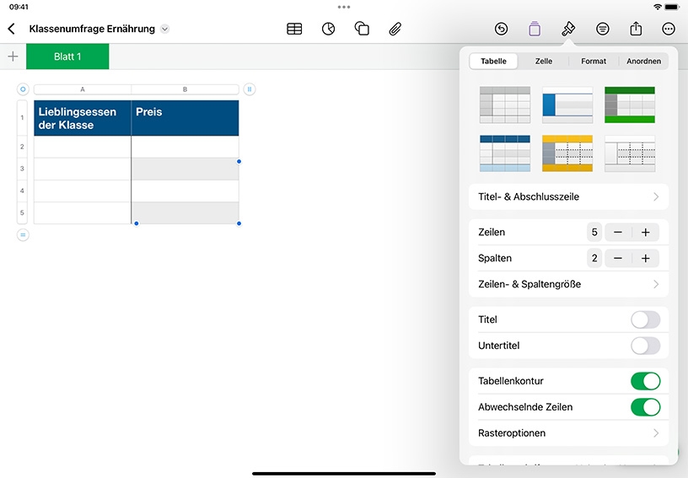Increase Zeilen count with plus
The height and width of the screenshot is (478, 688).
point(646,232)
